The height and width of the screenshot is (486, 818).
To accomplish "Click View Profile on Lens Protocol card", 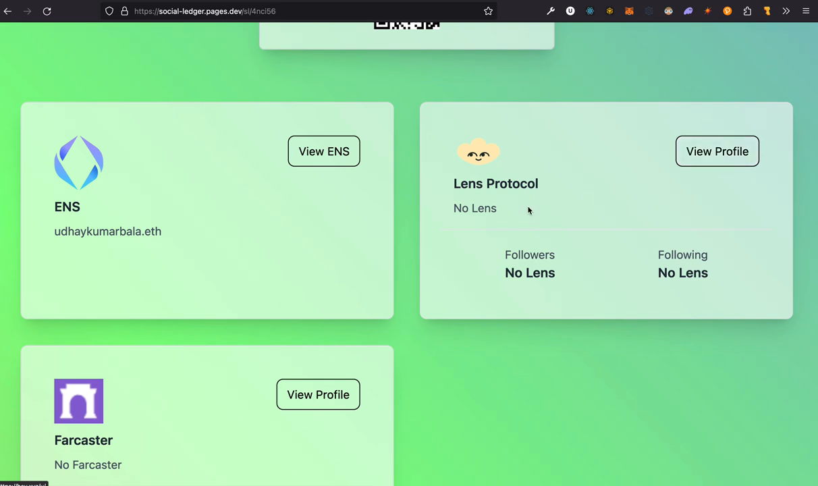I will (717, 151).
